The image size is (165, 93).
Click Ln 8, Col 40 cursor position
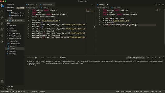point(120,92)
